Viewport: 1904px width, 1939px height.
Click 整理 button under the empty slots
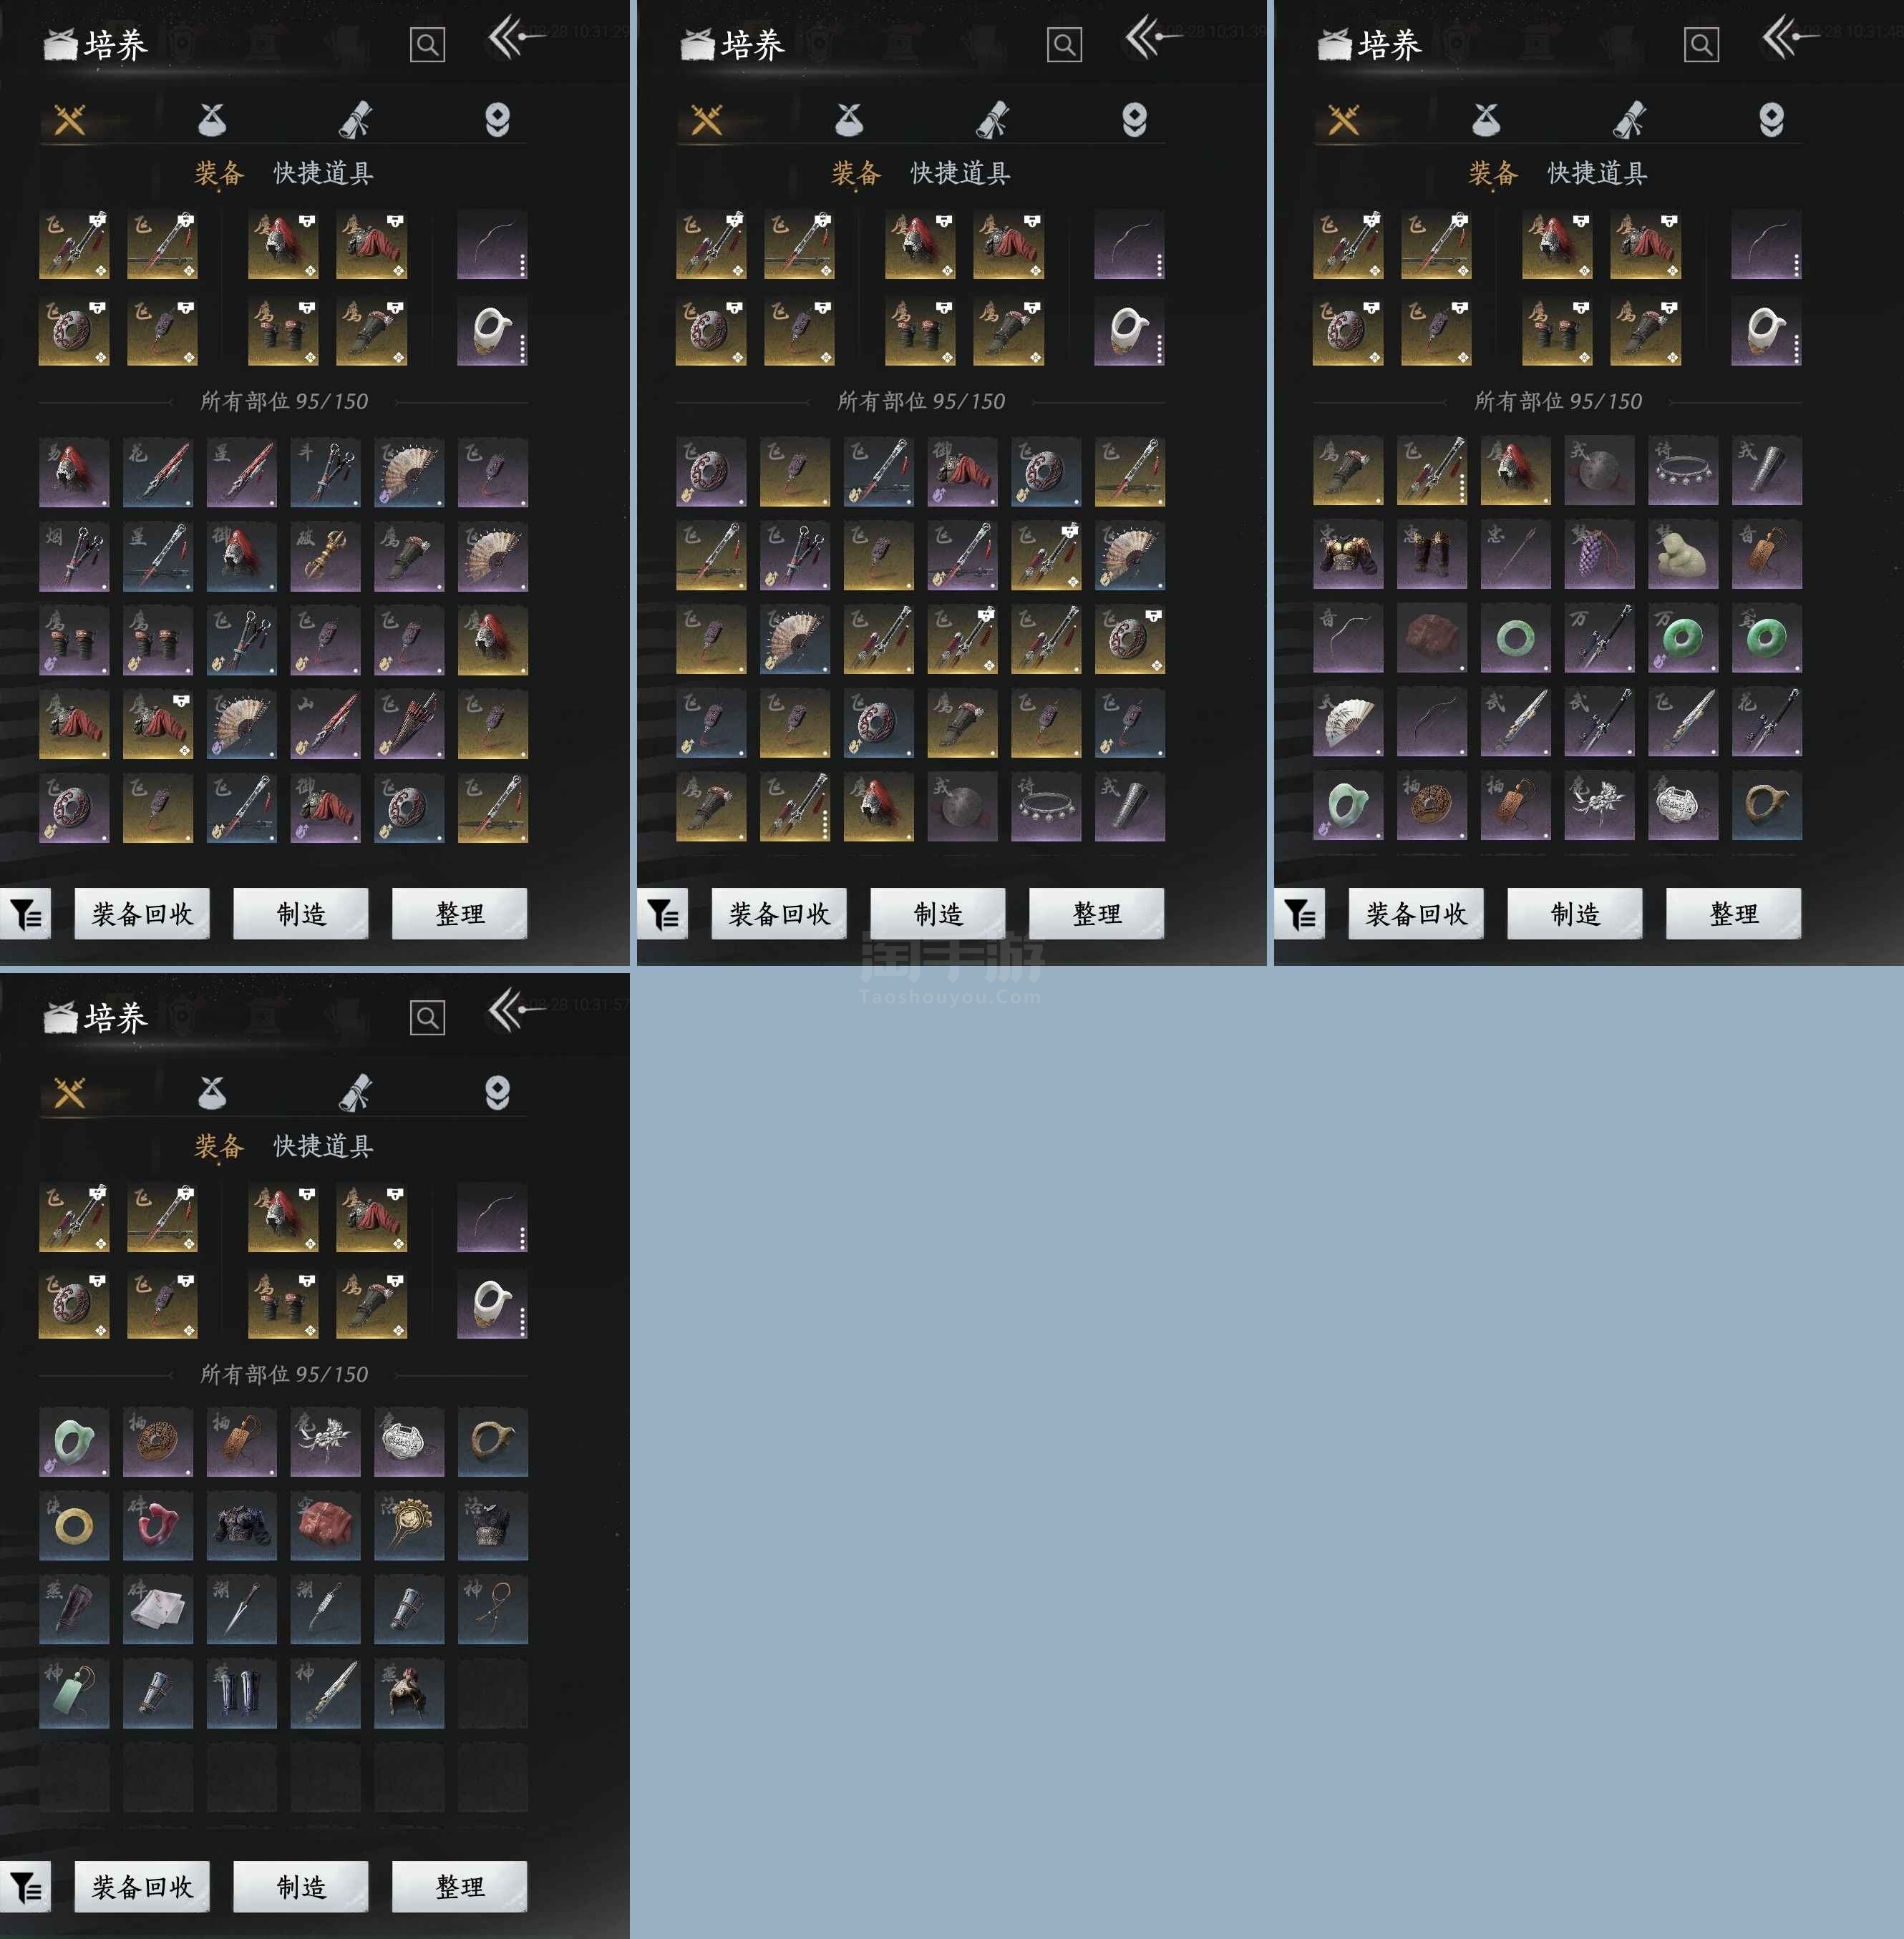(460, 1886)
